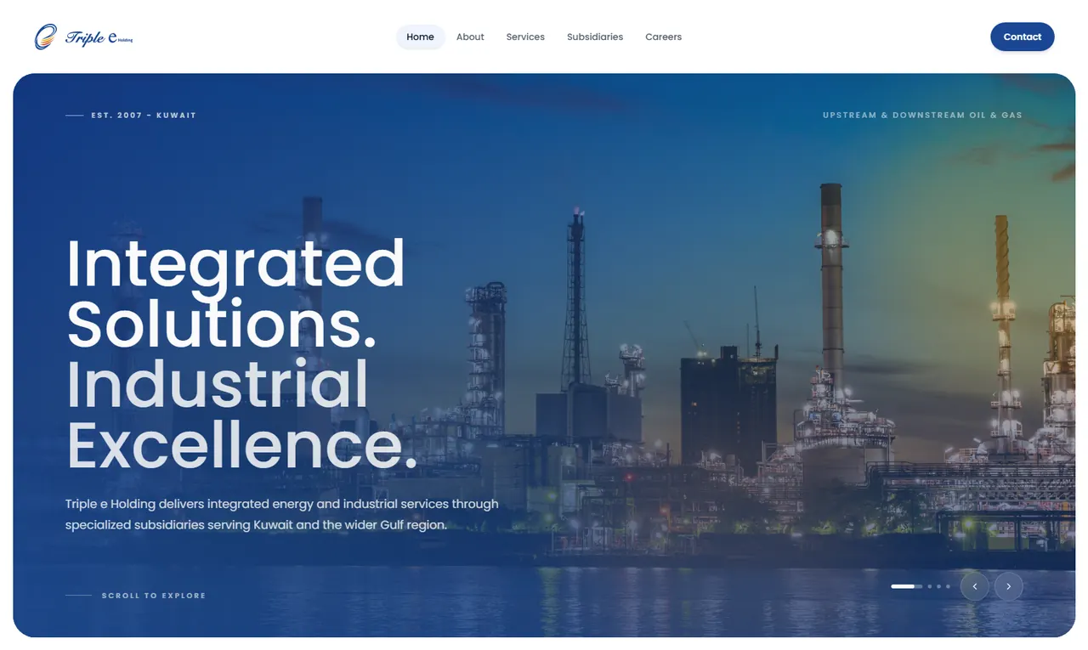Click the Triple e Holding description paragraph
The height and width of the screenshot is (650, 1088).
point(282,514)
